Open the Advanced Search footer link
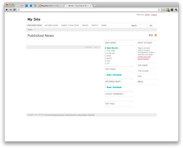Screen dimensions: 183x148 [x=82, y=115]
